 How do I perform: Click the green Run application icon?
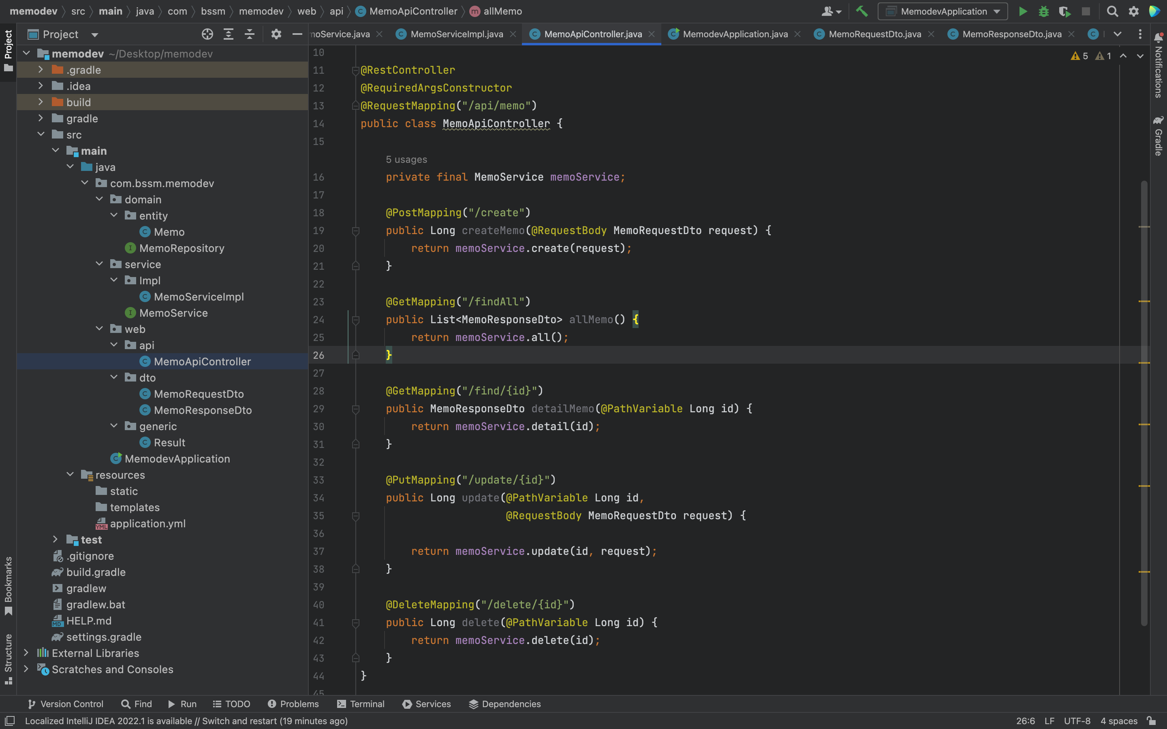(1022, 12)
